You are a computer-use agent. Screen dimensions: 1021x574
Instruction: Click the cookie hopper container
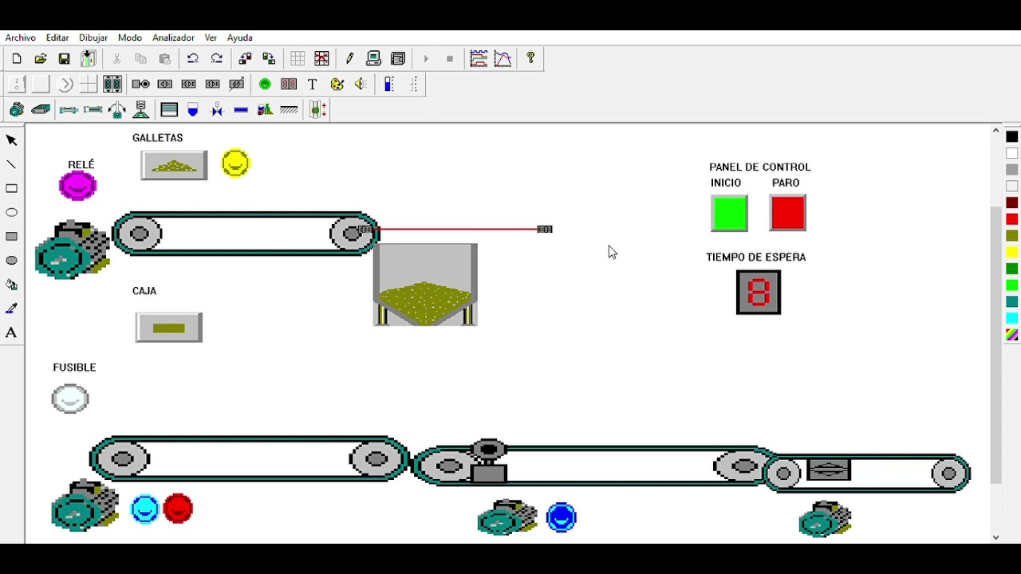pyautogui.click(x=425, y=285)
